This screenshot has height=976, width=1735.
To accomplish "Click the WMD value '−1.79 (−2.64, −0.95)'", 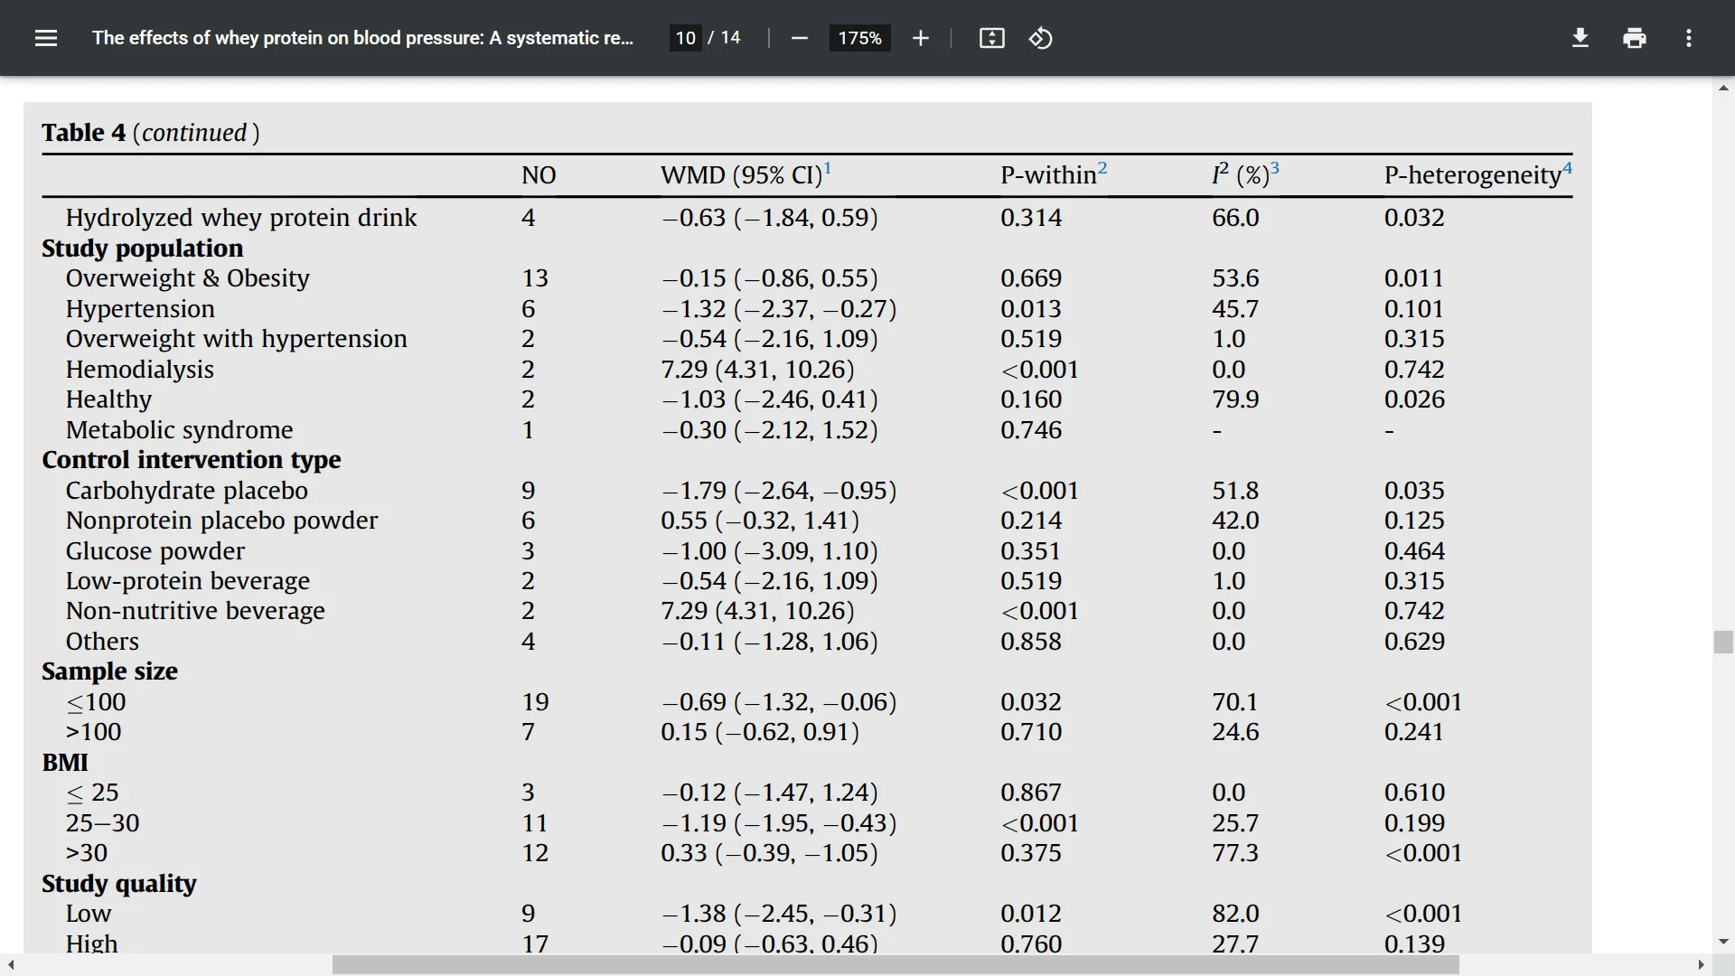I will tap(779, 491).
